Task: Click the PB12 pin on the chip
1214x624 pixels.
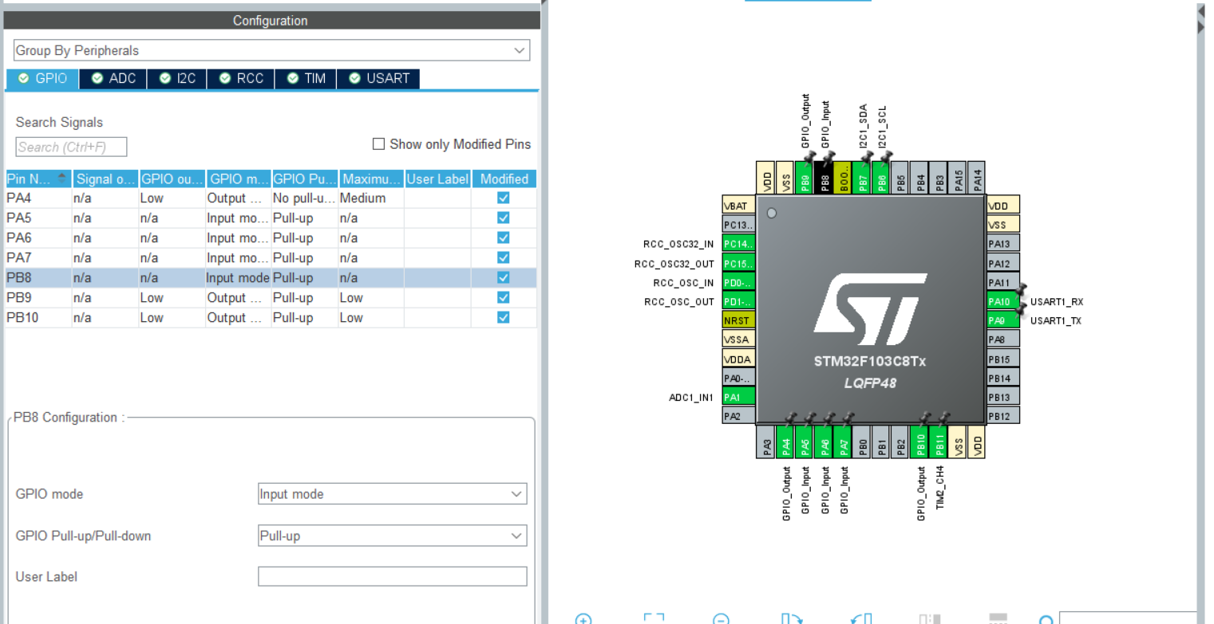Action: click(x=1002, y=416)
